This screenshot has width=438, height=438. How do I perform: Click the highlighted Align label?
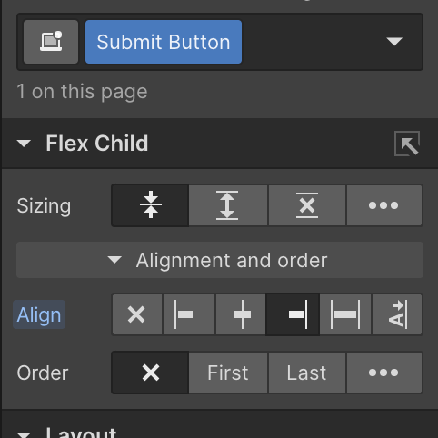tap(39, 314)
